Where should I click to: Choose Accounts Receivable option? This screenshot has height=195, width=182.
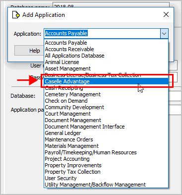[106, 49]
